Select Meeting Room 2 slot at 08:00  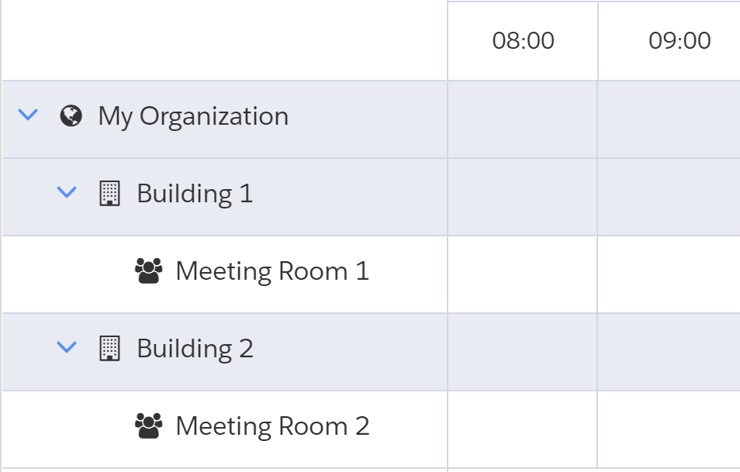point(523,429)
